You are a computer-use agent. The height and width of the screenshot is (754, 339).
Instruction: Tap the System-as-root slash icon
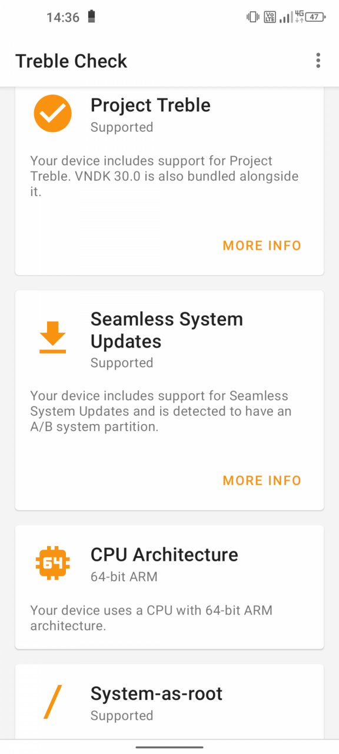tap(52, 702)
